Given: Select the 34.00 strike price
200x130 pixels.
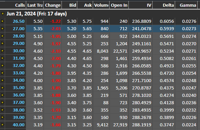Looking at the screenshot, I should tap(18, 80).
